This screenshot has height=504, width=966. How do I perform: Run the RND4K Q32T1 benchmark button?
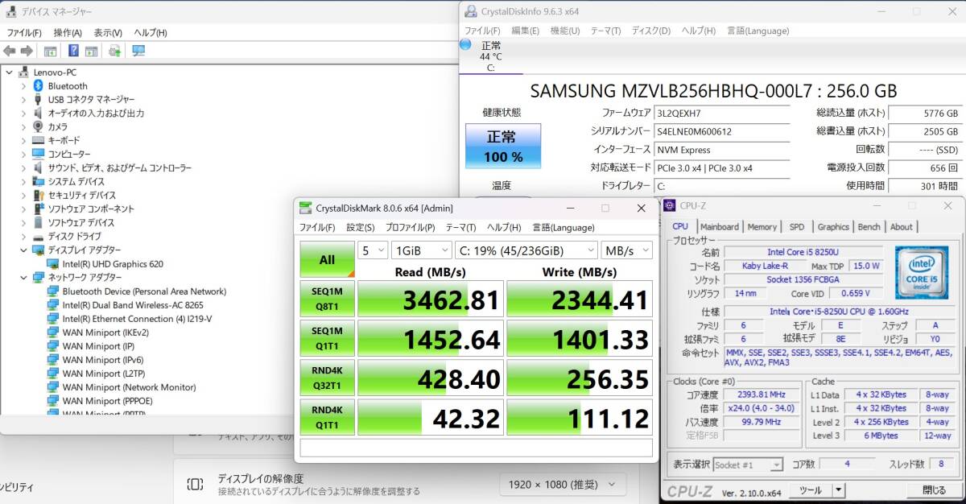click(x=327, y=378)
